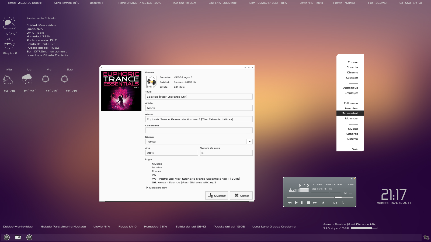Open Leafpad from the menu
The image size is (431, 242).
(x=350, y=77)
